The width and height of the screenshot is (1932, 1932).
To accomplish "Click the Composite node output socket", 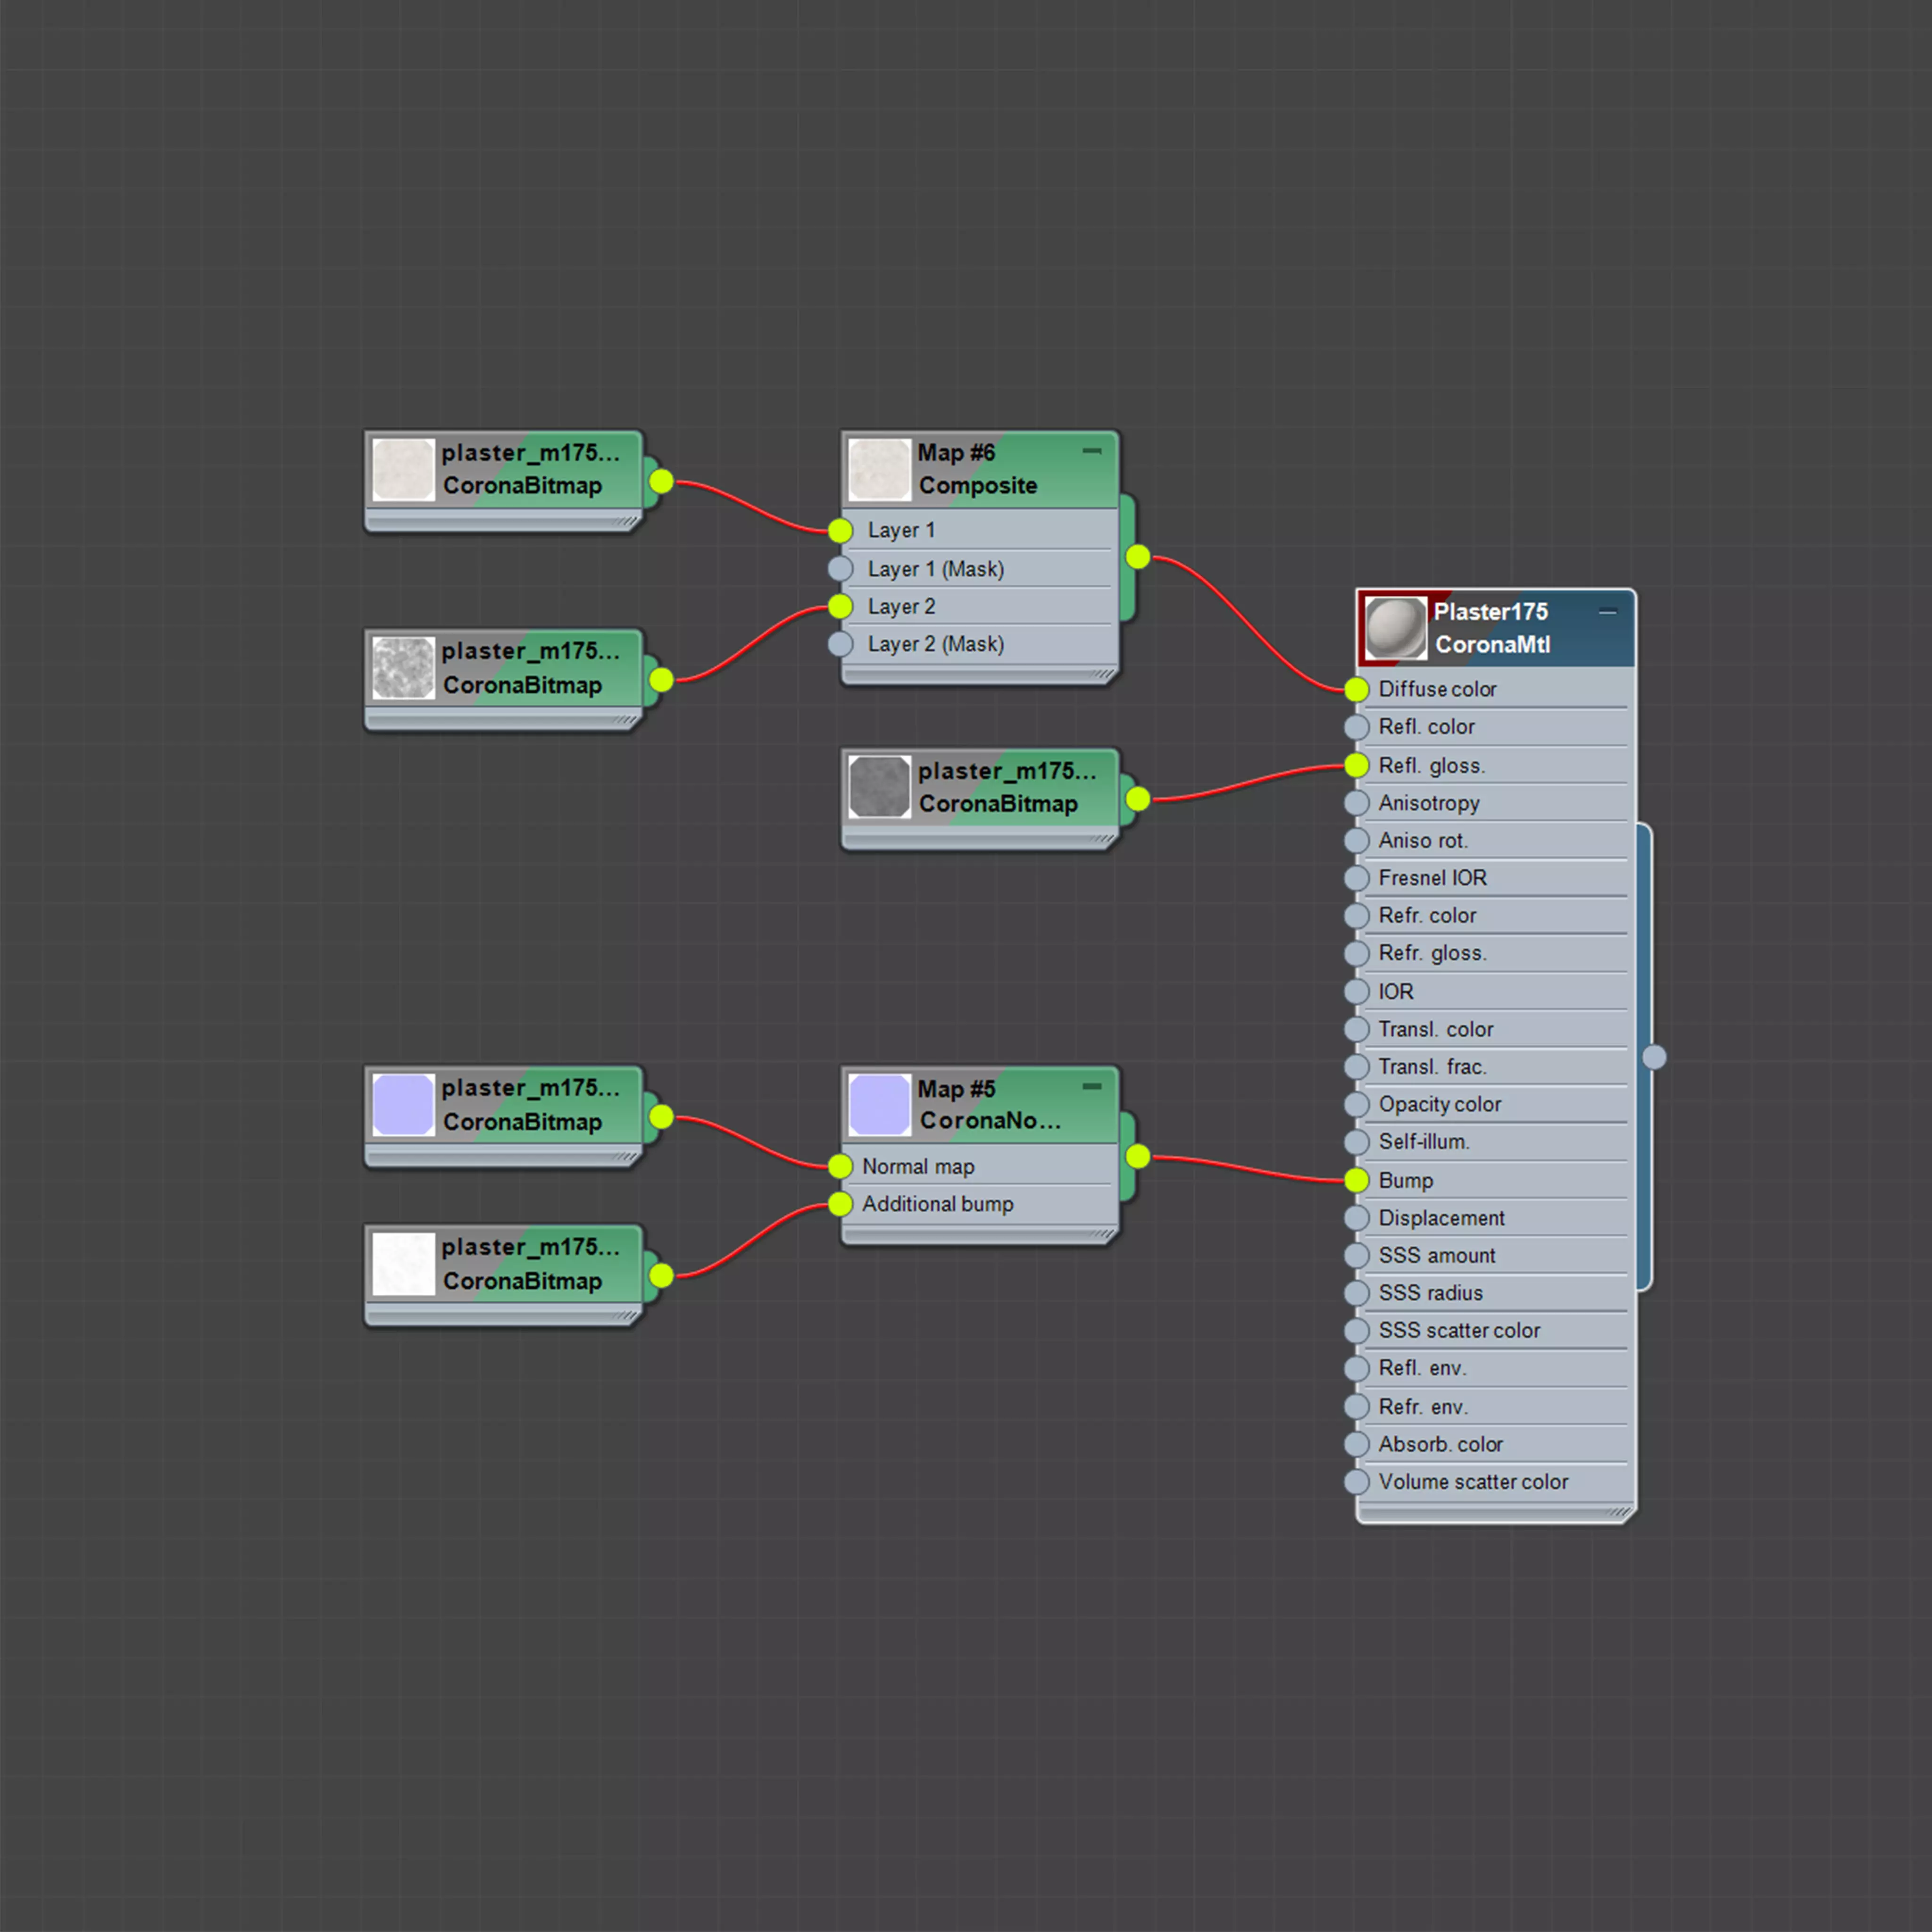I will pos(1138,557).
